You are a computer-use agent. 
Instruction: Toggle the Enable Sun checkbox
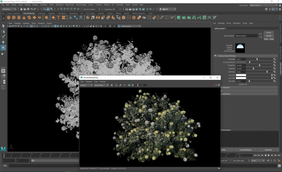(x=237, y=84)
